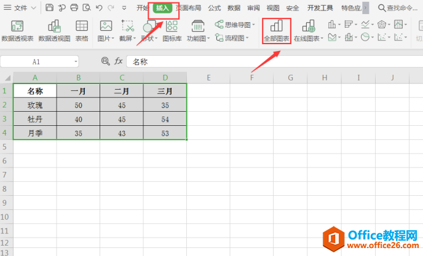Open the 全部图表 all charts dialog

[277, 31]
